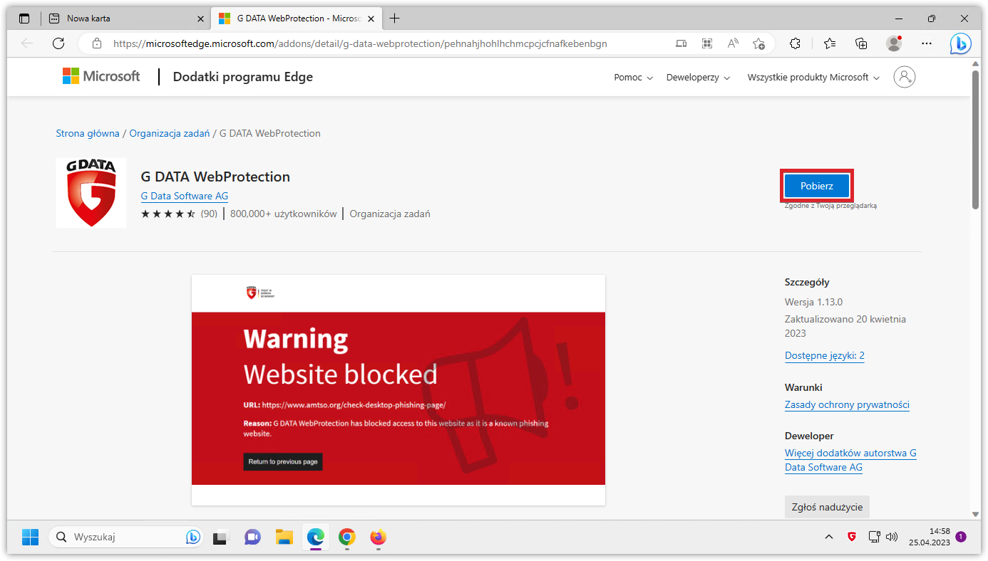This screenshot has height=561, width=988.
Task: Click the Wersja 1.13.0 text
Action: click(814, 302)
